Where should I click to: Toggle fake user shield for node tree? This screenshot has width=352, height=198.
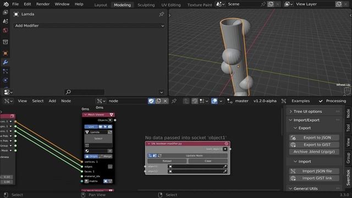(151, 101)
